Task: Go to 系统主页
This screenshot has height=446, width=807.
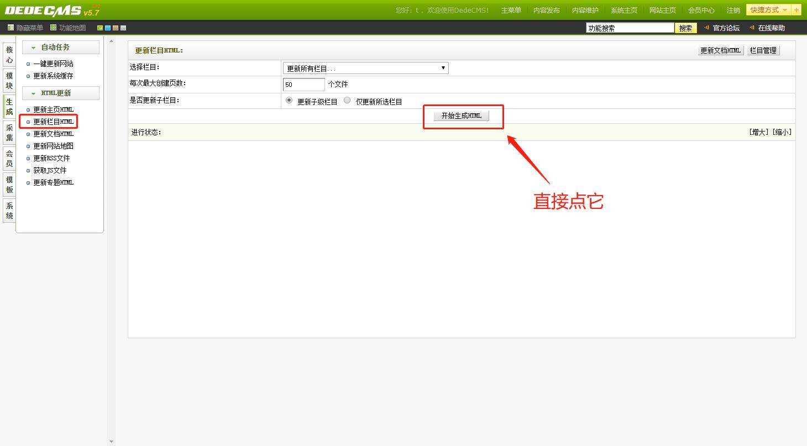Action: (x=624, y=11)
